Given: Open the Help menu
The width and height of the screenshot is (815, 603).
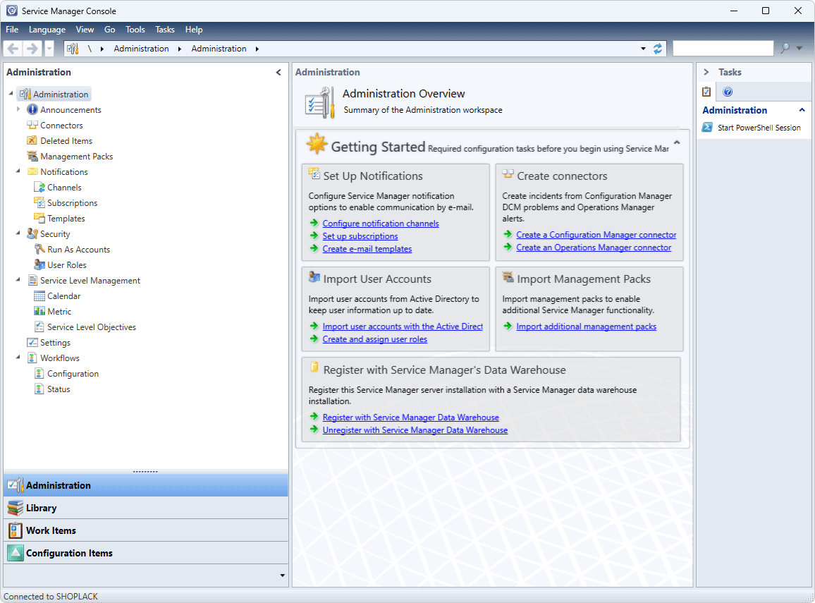Looking at the screenshot, I should coord(194,30).
